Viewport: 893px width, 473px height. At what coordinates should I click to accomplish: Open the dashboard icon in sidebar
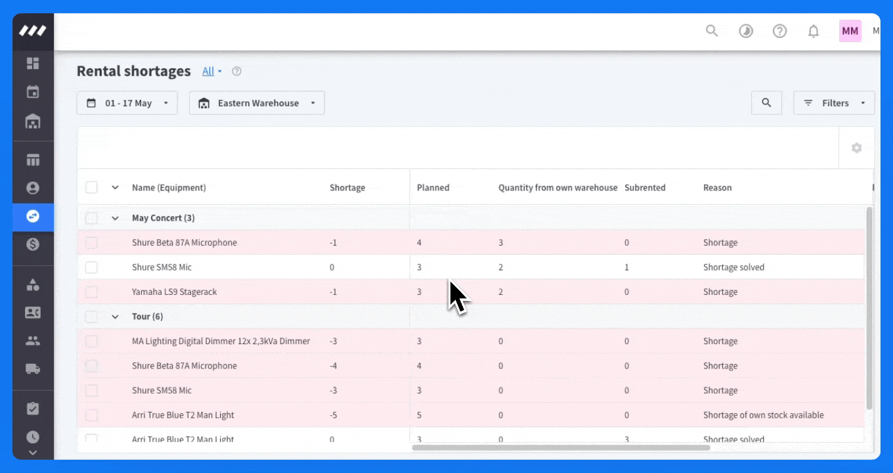[x=33, y=63]
